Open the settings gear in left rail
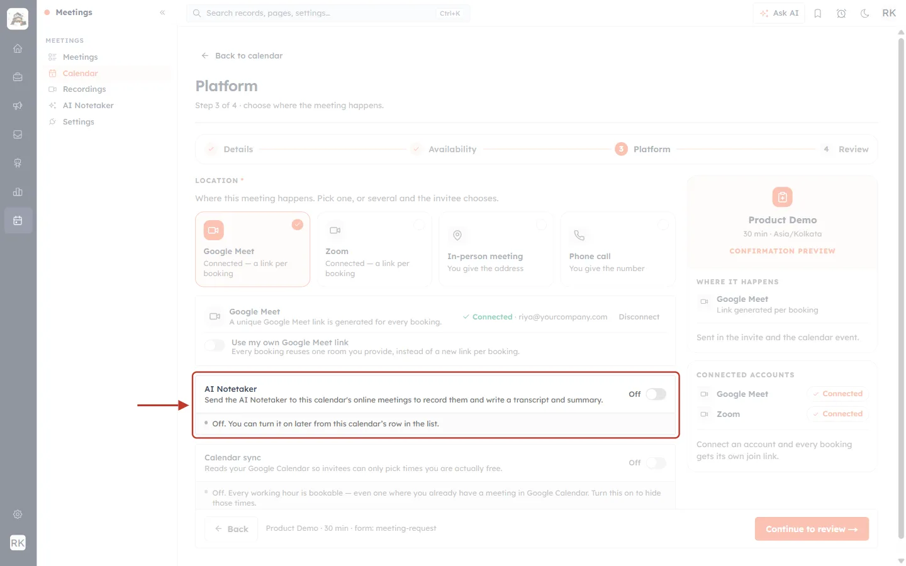The height and width of the screenshot is (566, 906). (x=18, y=514)
